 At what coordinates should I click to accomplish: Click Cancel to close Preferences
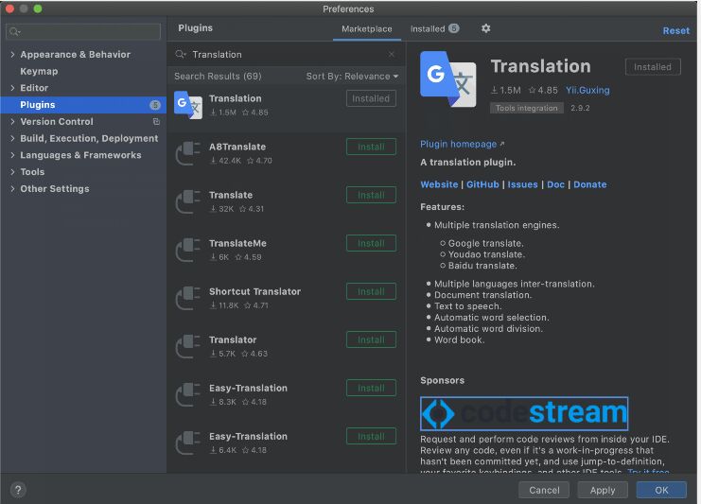pyautogui.click(x=544, y=490)
